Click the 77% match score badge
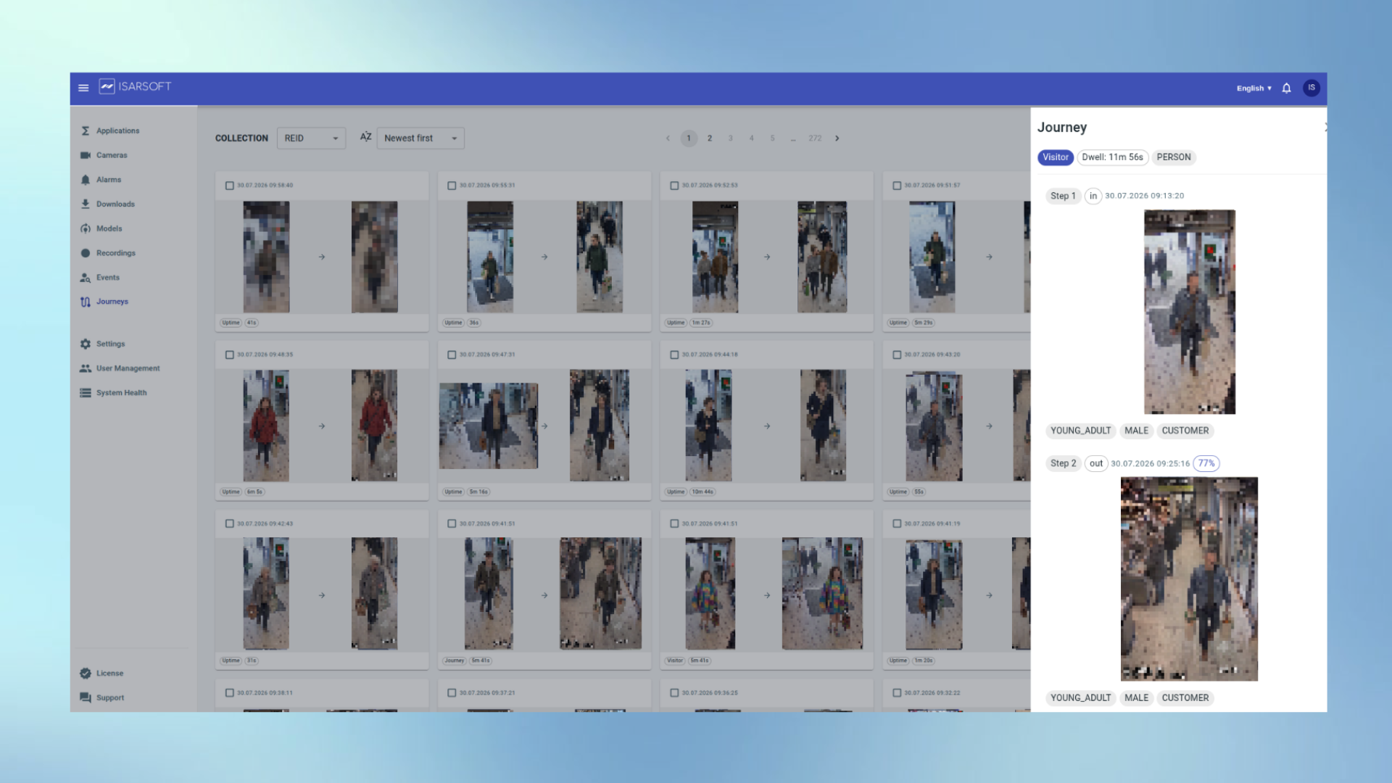 (1206, 463)
